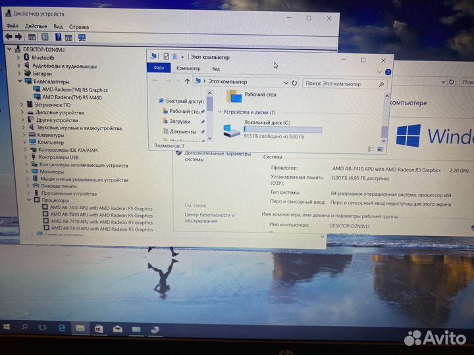
Task: Expand Мыши и иные указывающие устройства
Action: [x=28, y=178]
